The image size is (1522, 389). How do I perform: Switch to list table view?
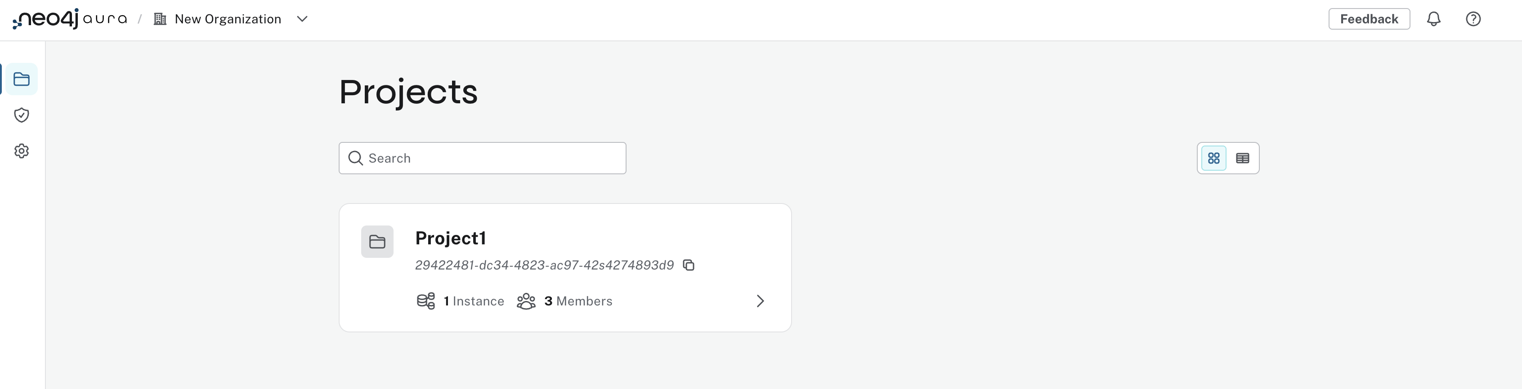tap(1243, 158)
